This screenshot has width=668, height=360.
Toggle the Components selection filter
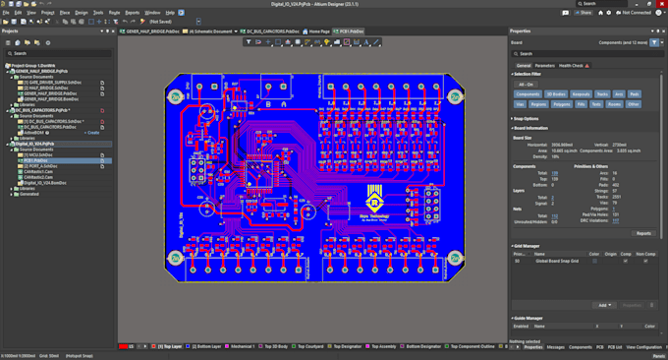click(528, 94)
